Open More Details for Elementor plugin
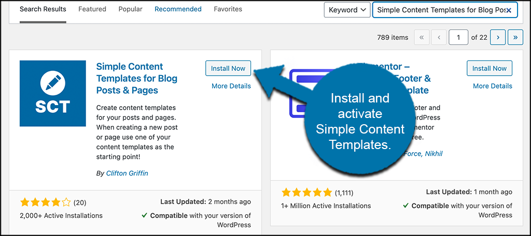531x236 pixels. click(493, 86)
